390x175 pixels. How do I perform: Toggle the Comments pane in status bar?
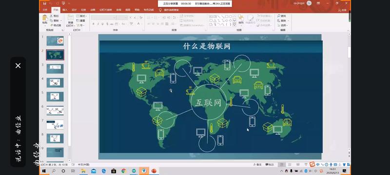(x=270, y=165)
